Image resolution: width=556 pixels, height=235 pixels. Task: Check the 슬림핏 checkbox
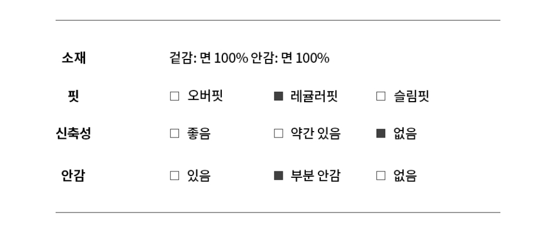381,96
